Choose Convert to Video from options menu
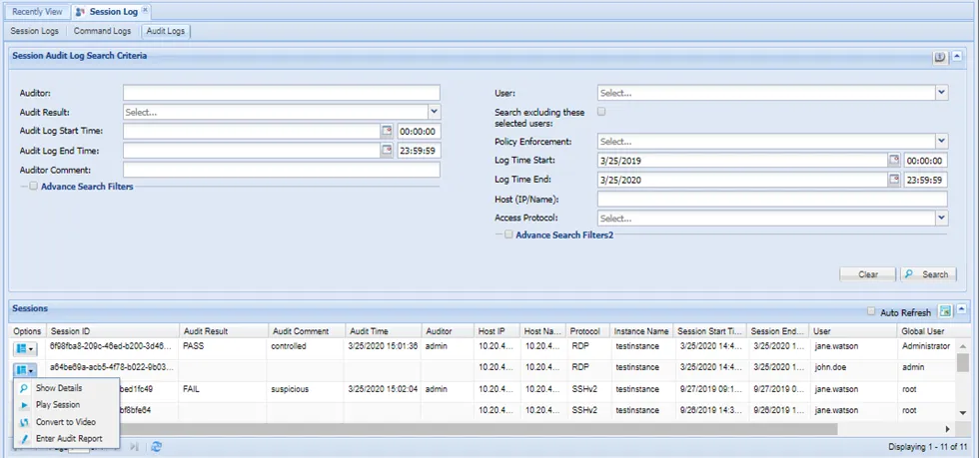This screenshot has width=979, height=458. click(66, 422)
